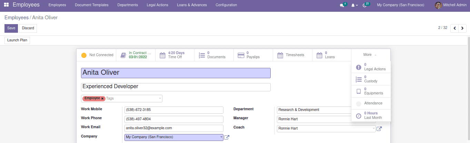Click the Launch Plan button
Screen dimensions: 470x143
pos(17,40)
